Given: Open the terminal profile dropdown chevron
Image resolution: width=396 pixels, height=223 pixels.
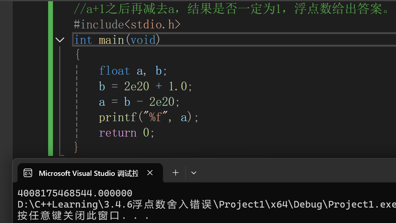Looking at the screenshot, I should [193, 173].
